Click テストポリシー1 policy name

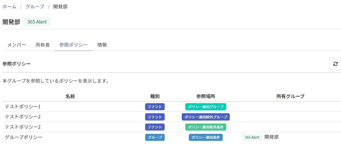[23, 107]
